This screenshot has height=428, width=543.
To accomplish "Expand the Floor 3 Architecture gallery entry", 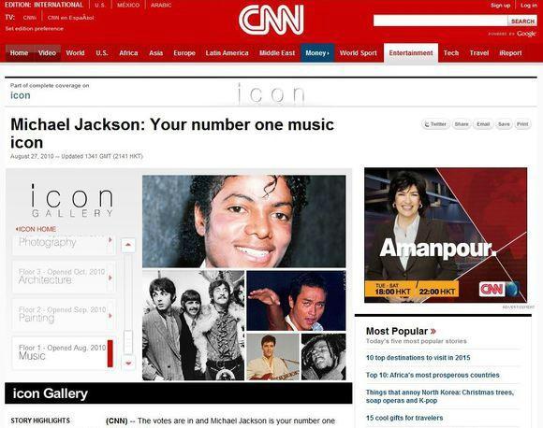I will coord(64,277).
